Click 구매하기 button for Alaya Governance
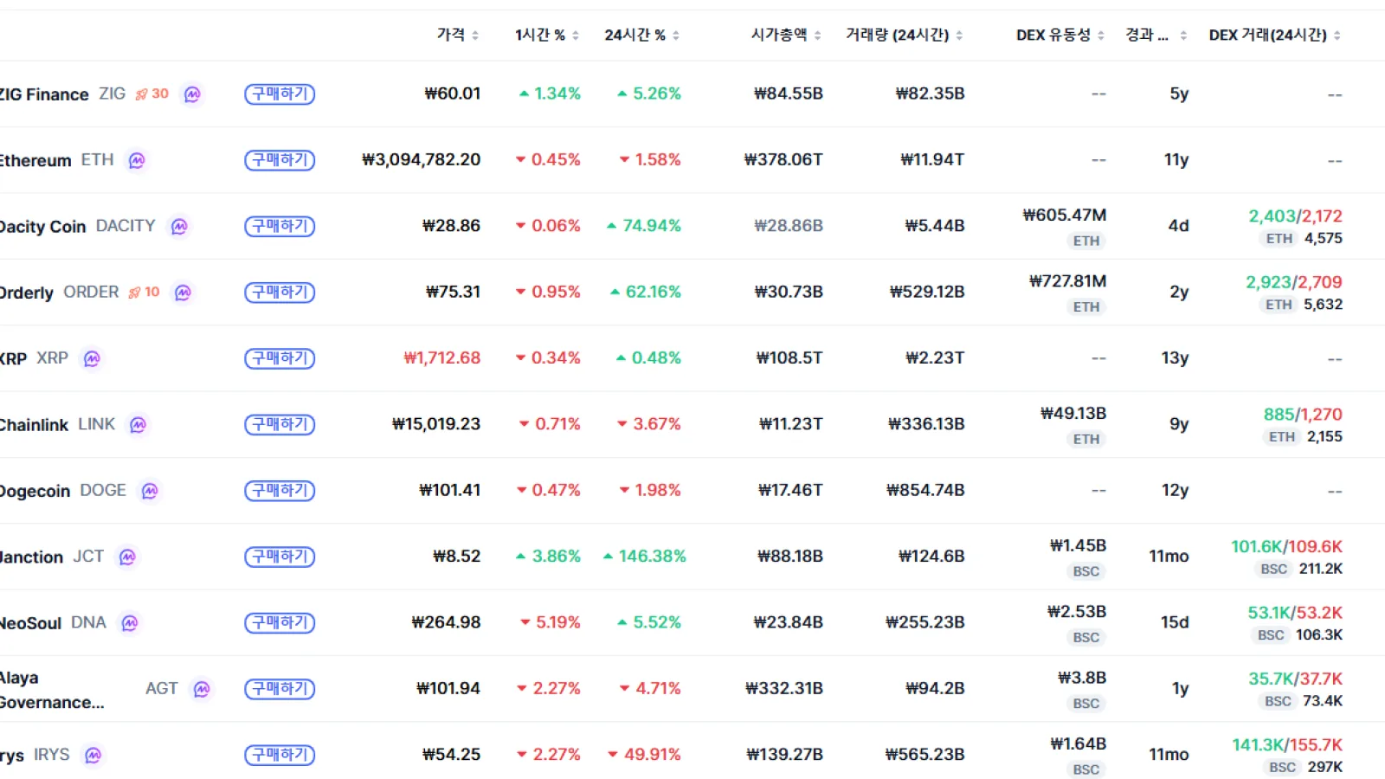Viewport: 1385px width, 779px height. pyautogui.click(x=280, y=689)
